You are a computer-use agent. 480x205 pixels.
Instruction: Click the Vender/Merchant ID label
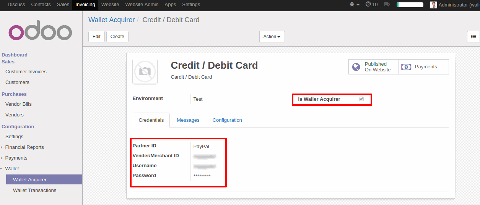tap(156, 156)
